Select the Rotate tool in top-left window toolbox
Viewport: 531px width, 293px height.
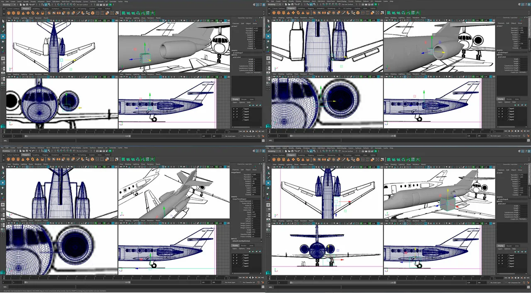point(3,41)
